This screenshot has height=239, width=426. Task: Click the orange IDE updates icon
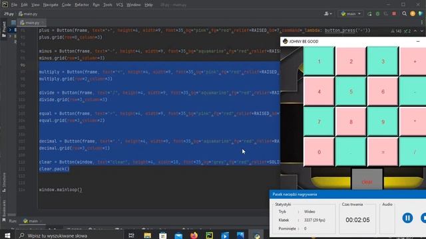pos(413,13)
